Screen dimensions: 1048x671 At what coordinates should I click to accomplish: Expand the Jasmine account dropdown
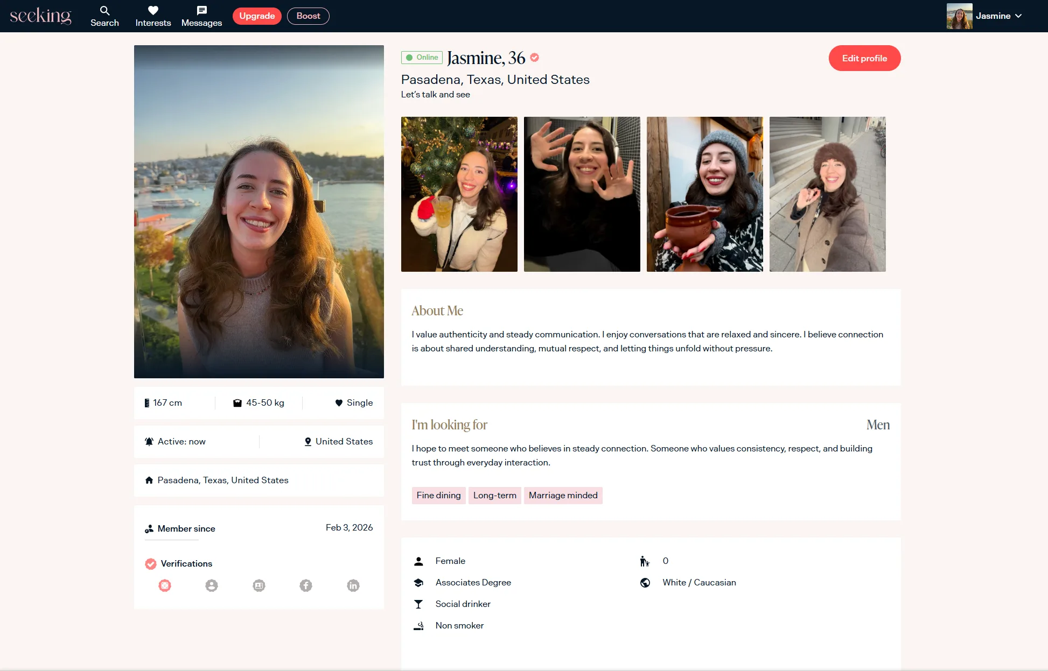pyautogui.click(x=1018, y=16)
